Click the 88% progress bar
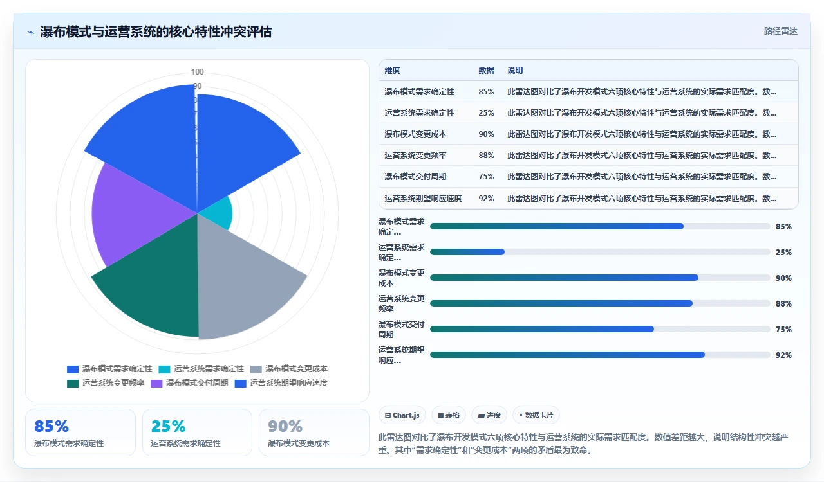 [x=600, y=303]
